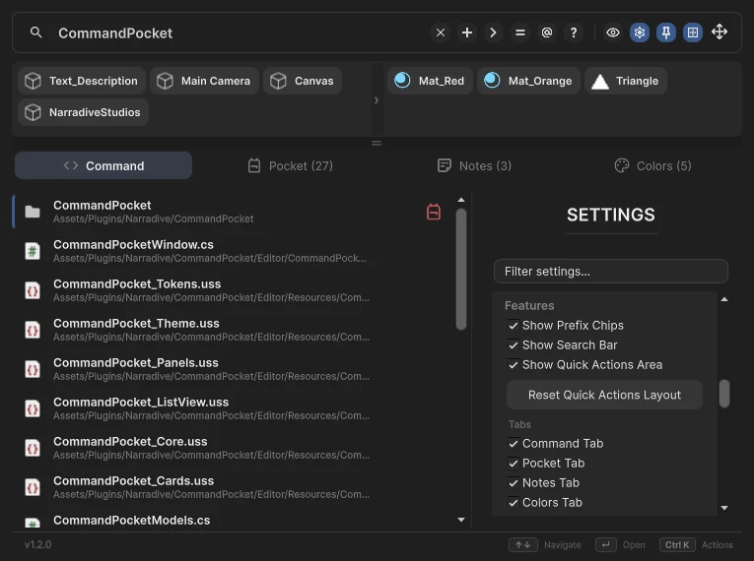Click the C# script icon of CommandPocketWindow.cs
The width and height of the screenshot is (754, 561).
[33, 251]
